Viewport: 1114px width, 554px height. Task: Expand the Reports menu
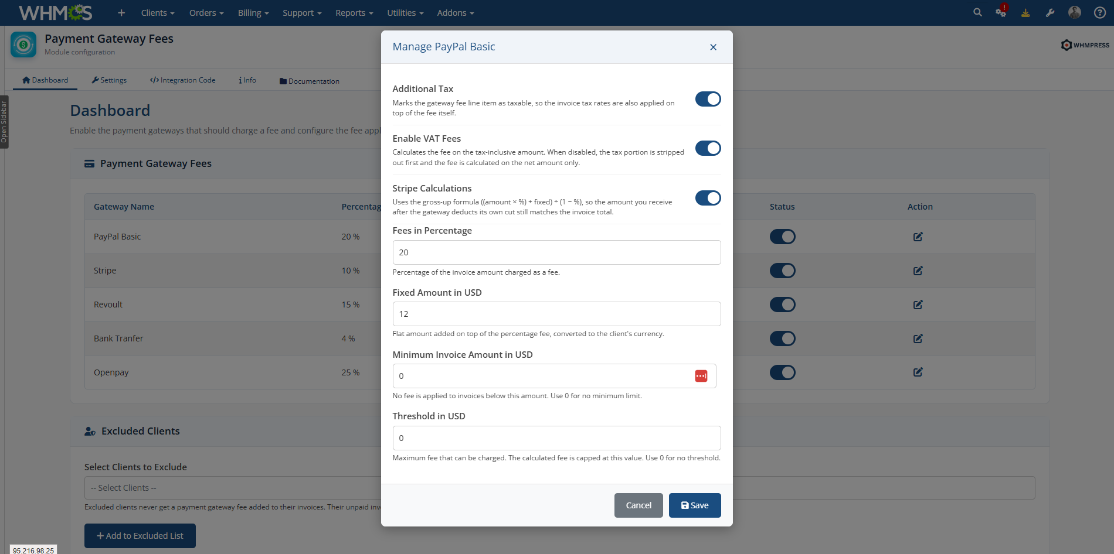354,13
